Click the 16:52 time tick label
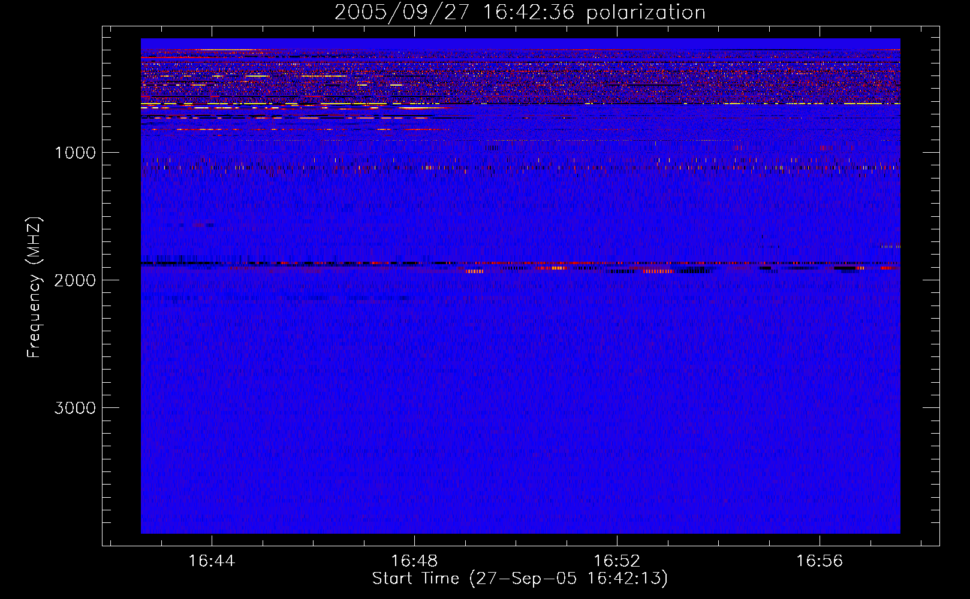970x599 pixels. 617,561
